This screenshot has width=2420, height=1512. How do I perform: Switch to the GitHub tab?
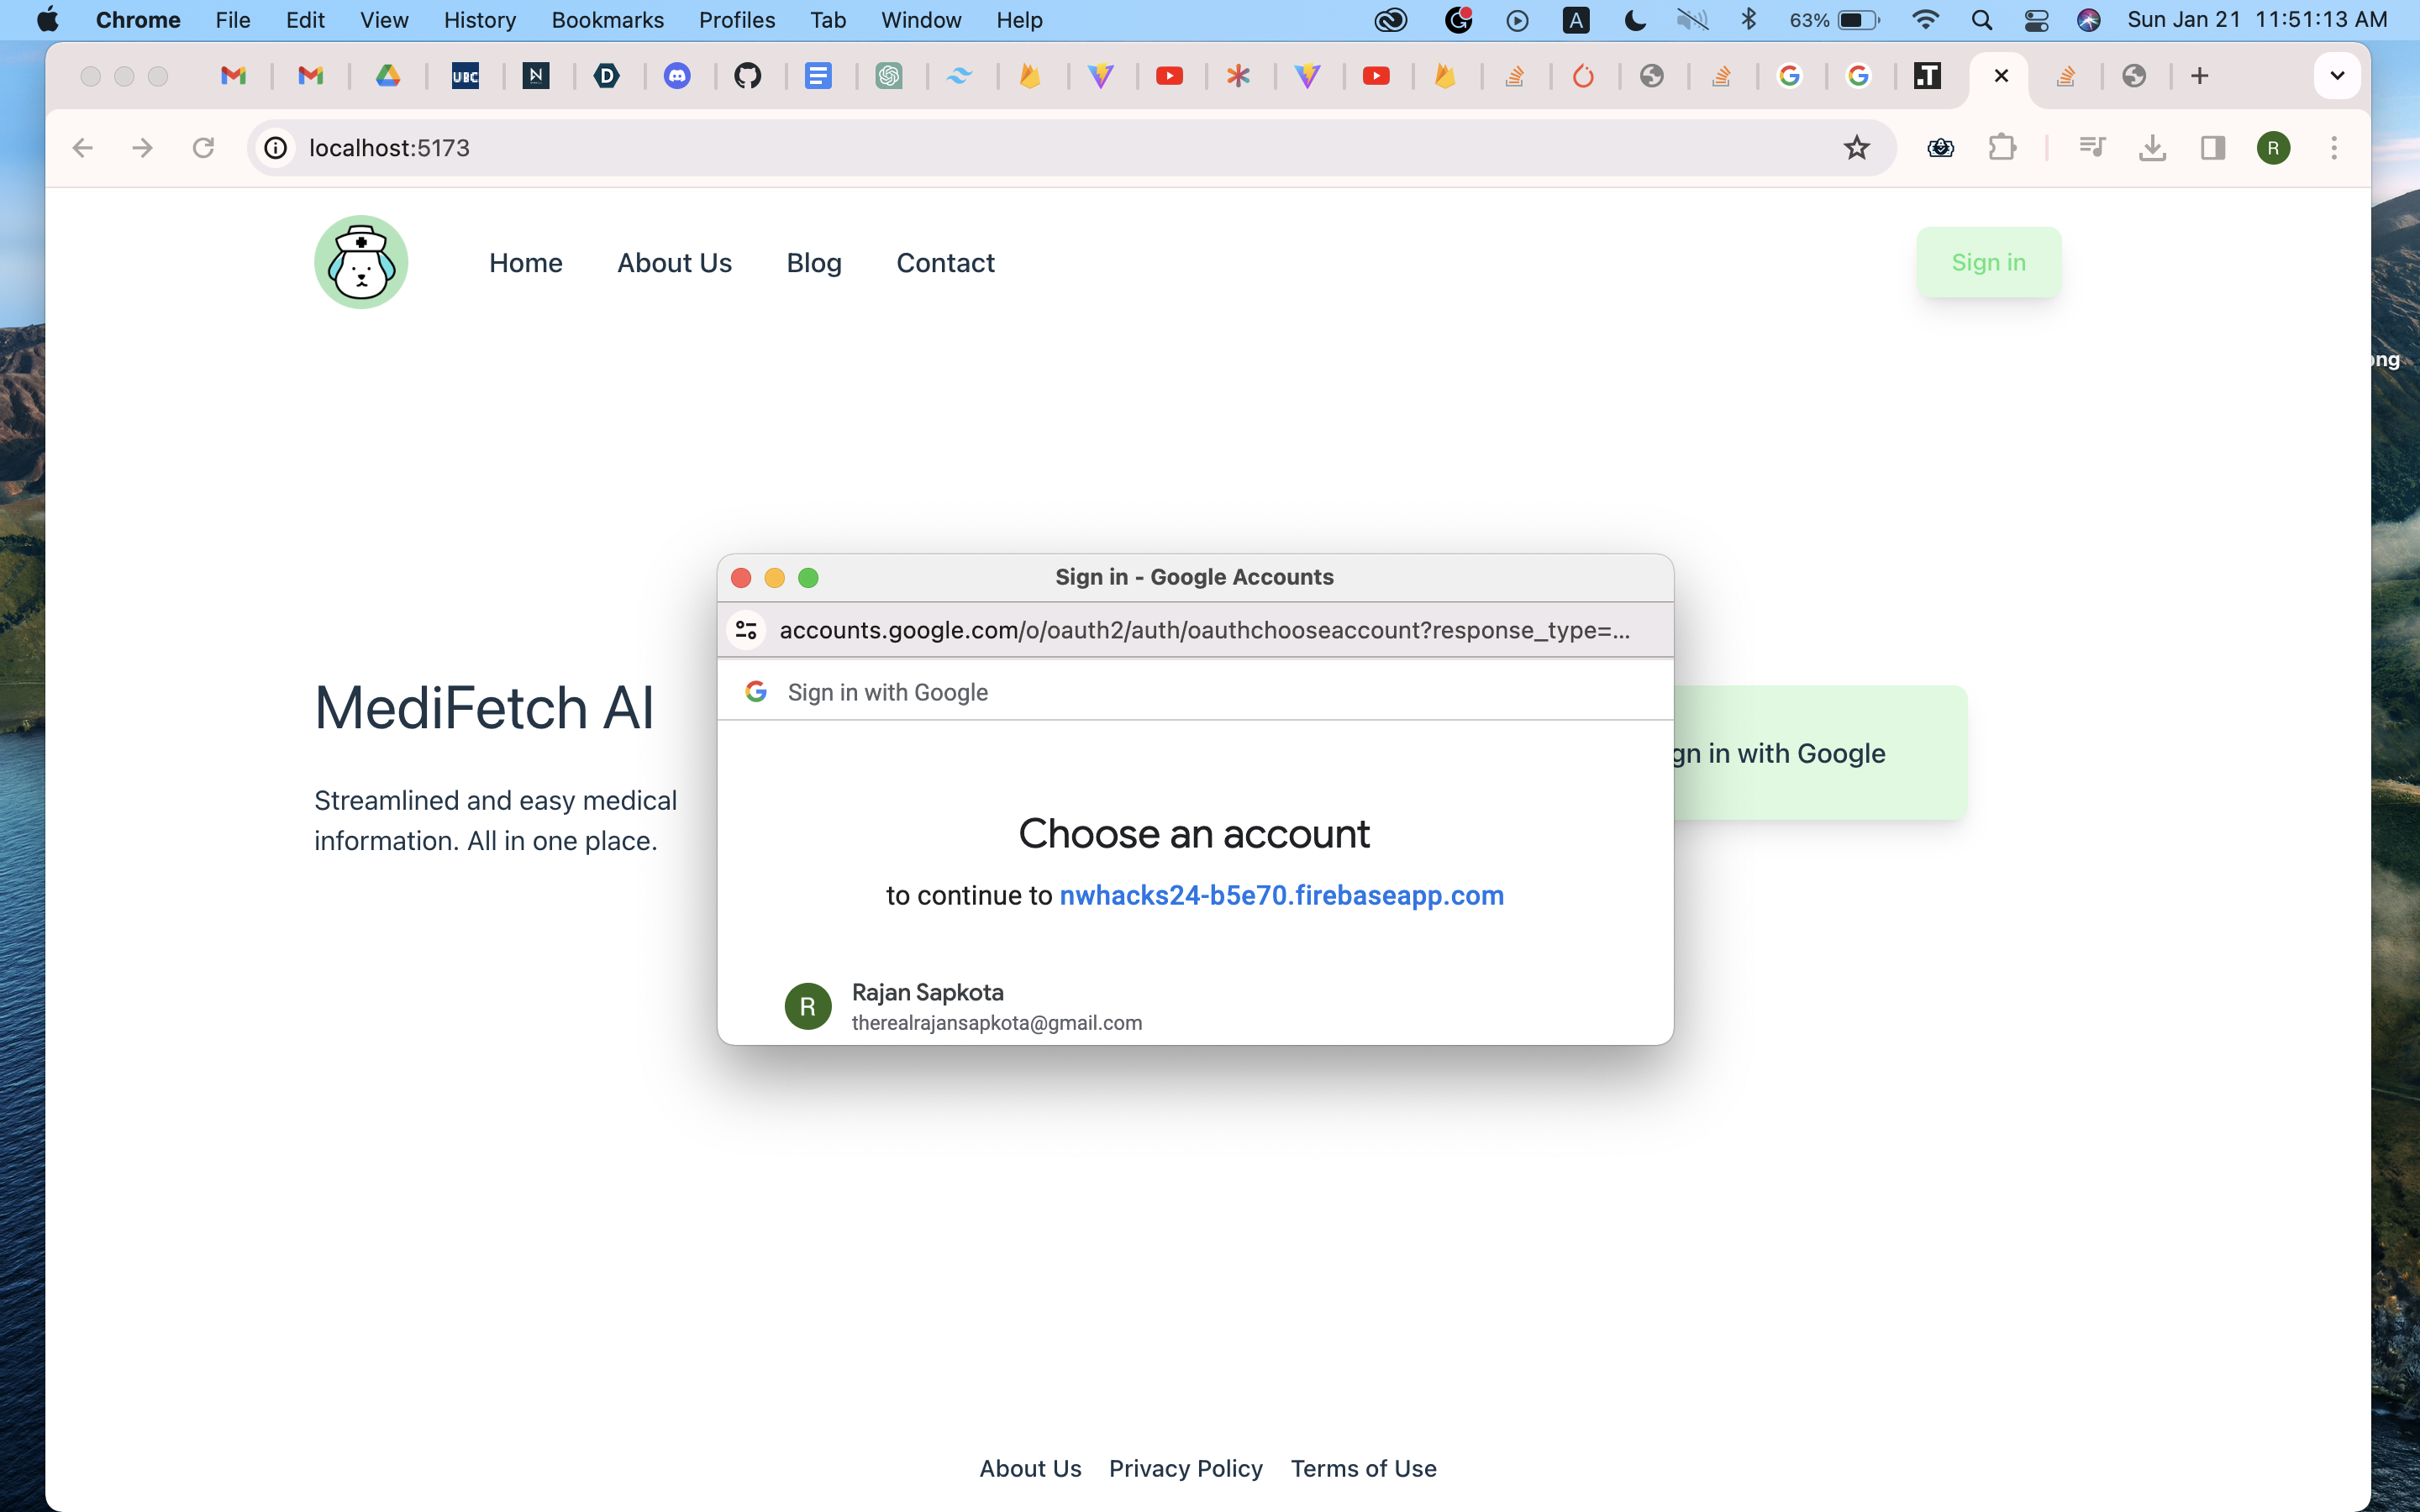click(747, 76)
